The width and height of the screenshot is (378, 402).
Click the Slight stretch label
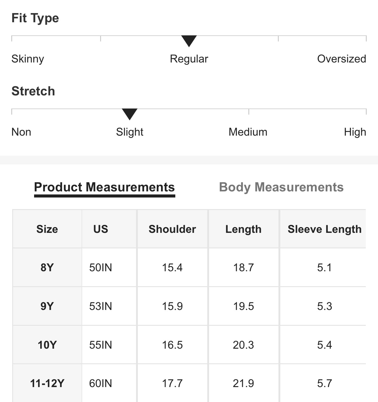pos(130,132)
